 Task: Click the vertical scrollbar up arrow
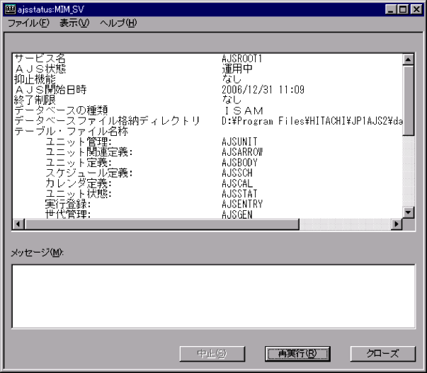(x=408, y=59)
